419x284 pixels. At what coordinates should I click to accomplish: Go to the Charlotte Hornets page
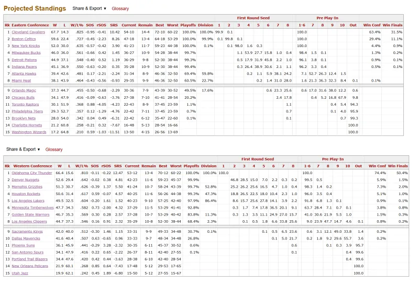27,126
